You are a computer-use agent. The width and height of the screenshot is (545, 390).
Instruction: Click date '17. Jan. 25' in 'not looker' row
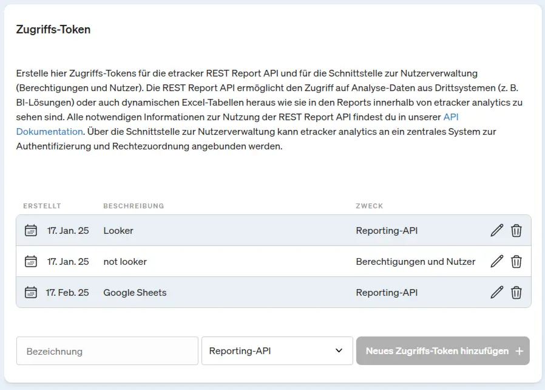click(x=68, y=262)
